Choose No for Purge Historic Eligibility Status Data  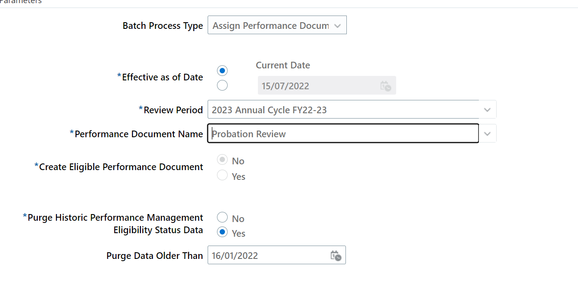[x=222, y=217]
